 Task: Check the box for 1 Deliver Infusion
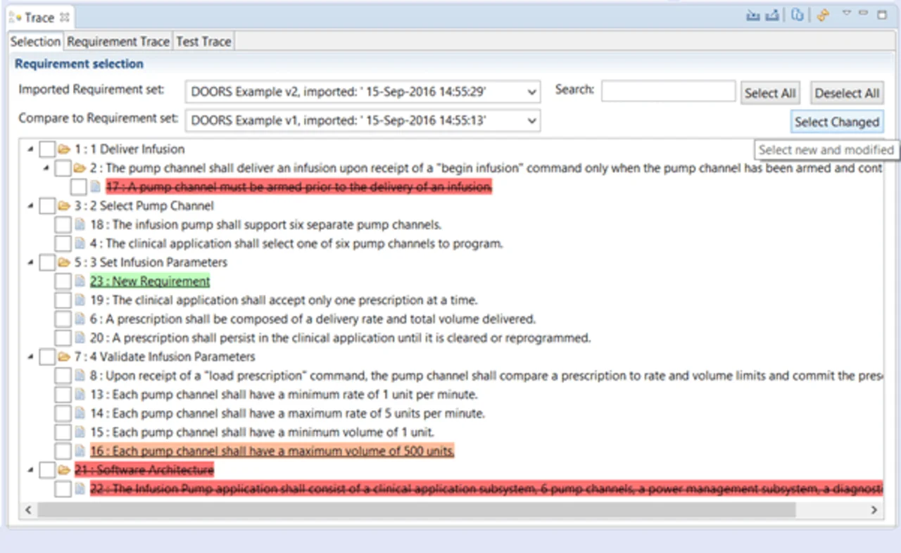click(x=46, y=149)
